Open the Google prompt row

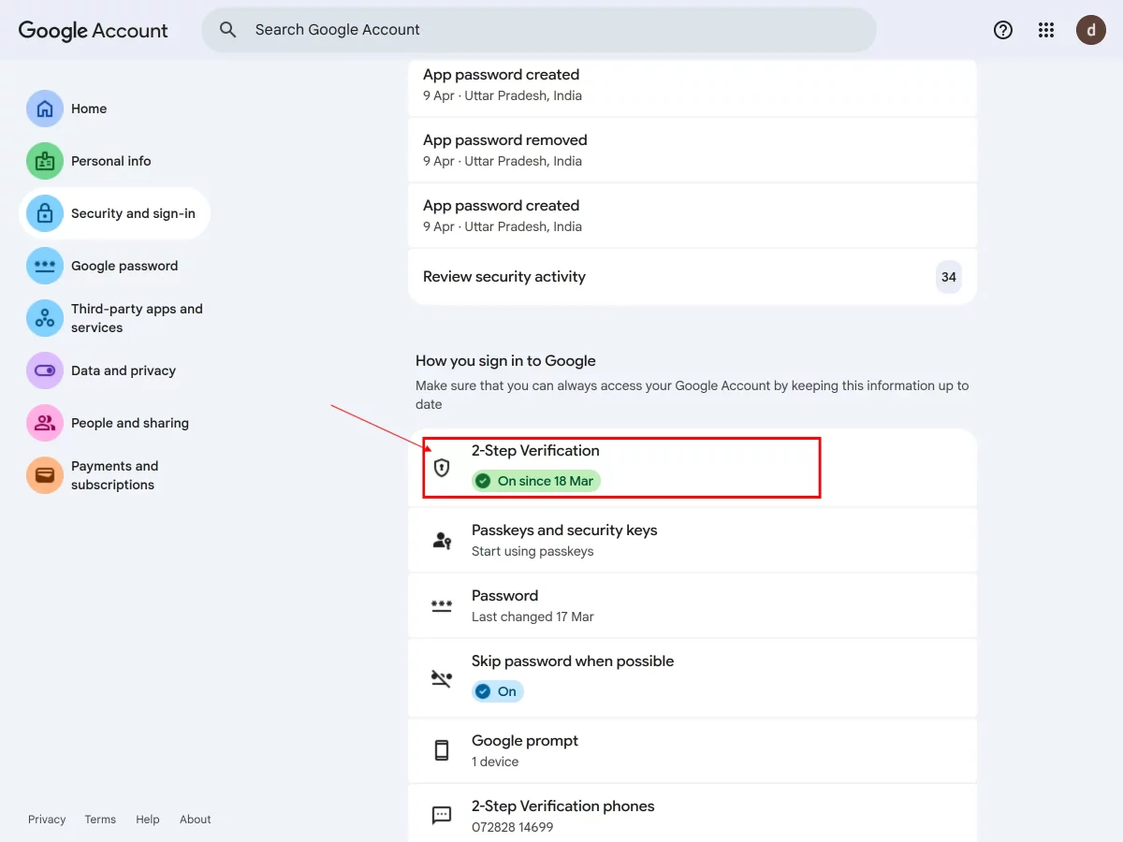(x=693, y=750)
